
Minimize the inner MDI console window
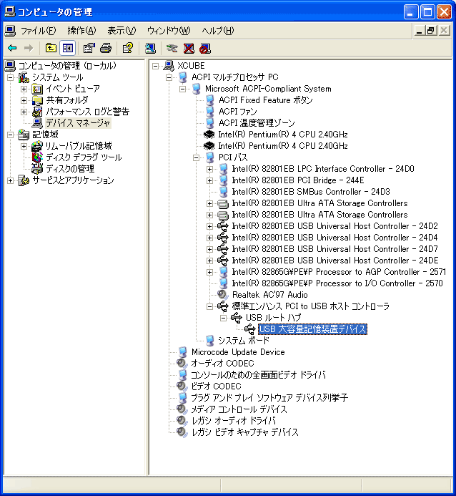pyautogui.click(x=420, y=31)
